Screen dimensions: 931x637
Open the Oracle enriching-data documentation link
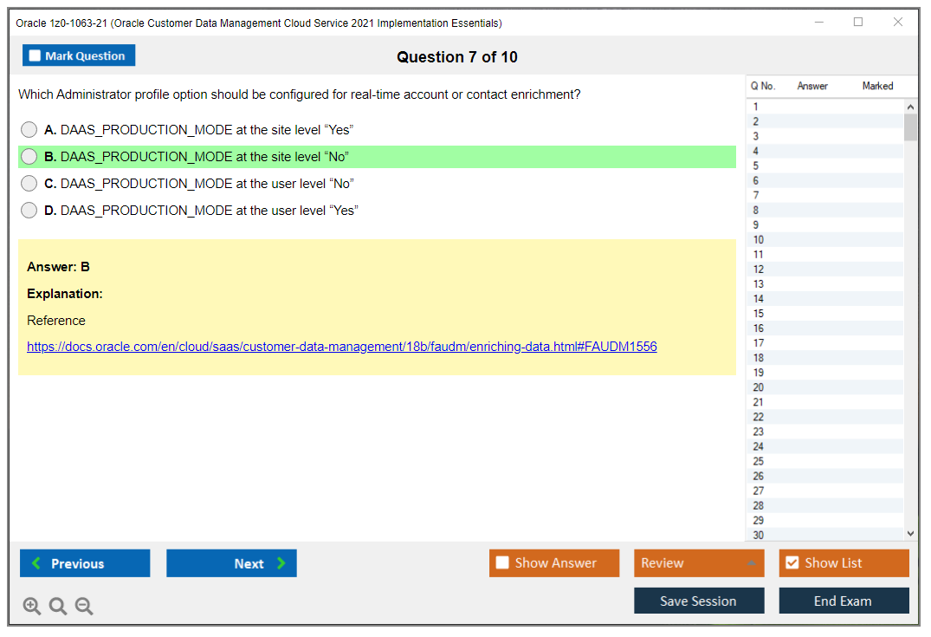pyautogui.click(x=342, y=346)
